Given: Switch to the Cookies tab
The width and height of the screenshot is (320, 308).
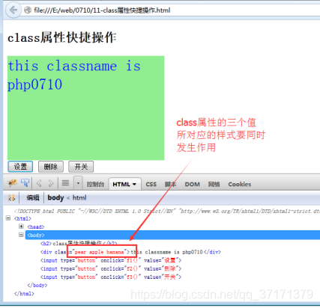Looking at the screenshot, I should [239, 185].
